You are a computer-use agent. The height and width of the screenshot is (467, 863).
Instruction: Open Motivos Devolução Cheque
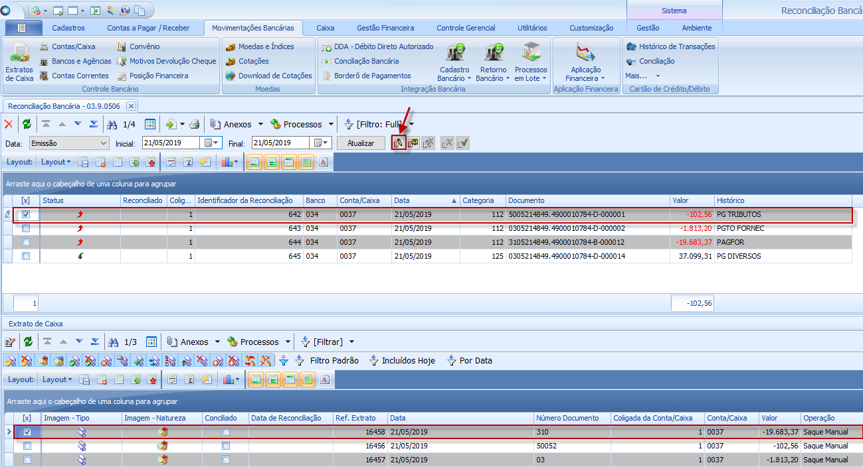(x=166, y=61)
